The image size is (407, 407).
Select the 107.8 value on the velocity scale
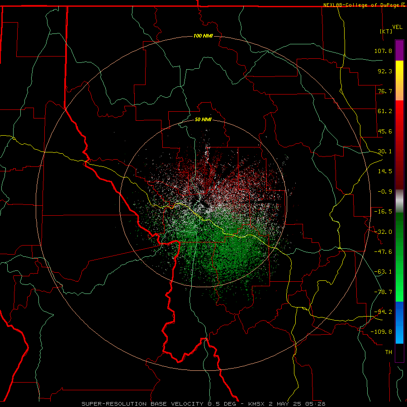click(x=383, y=51)
